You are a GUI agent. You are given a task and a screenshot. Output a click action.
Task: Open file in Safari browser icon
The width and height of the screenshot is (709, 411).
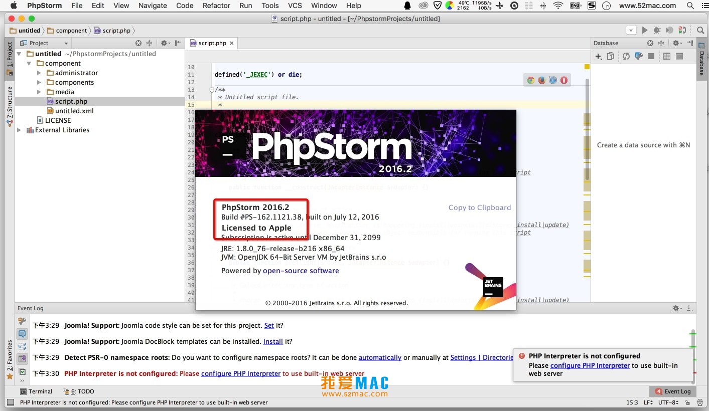pos(553,80)
